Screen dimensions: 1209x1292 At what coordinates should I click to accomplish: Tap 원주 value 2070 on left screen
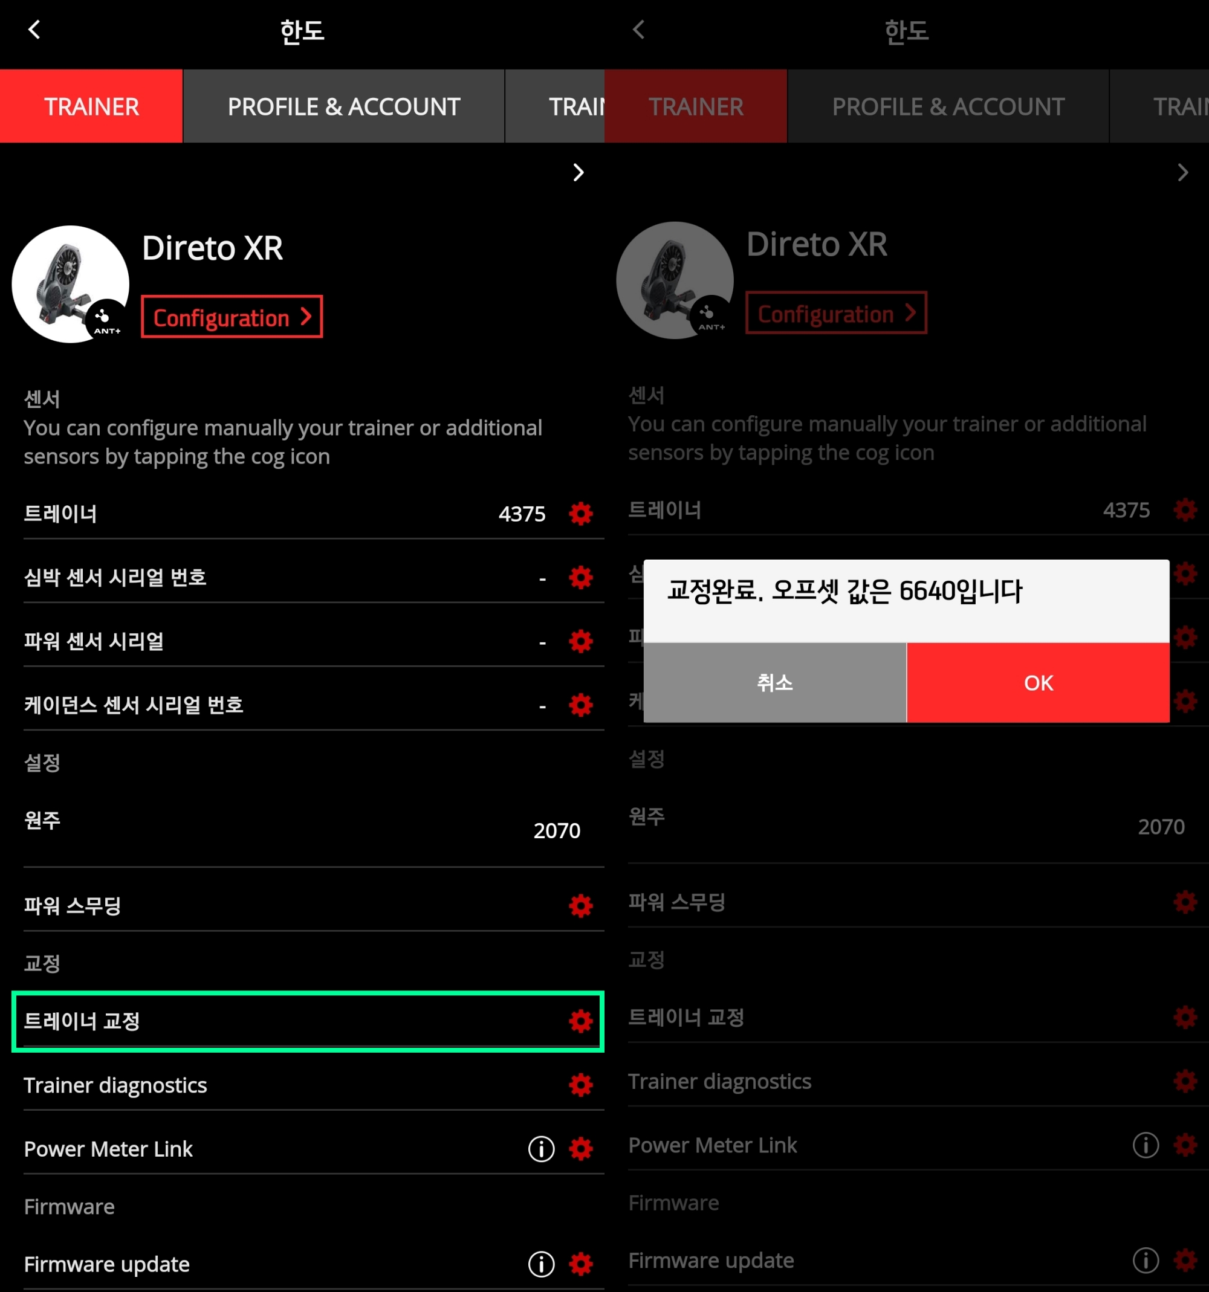(x=556, y=830)
